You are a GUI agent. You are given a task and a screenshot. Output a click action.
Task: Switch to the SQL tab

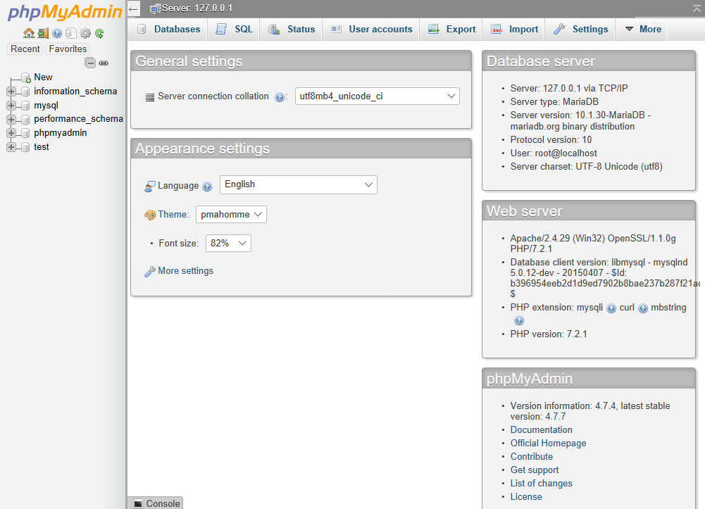pos(234,29)
